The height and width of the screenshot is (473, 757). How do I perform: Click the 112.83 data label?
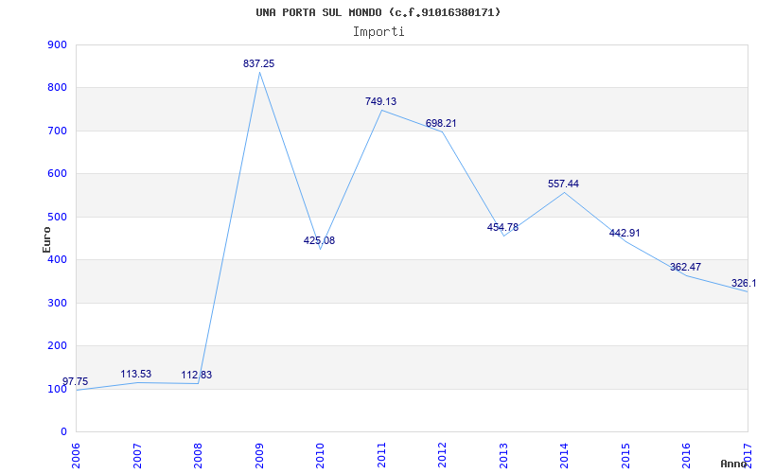tap(197, 375)
